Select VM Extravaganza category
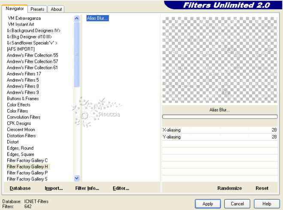The height and width of the screenshot is (210, 283). click(24, 18)
